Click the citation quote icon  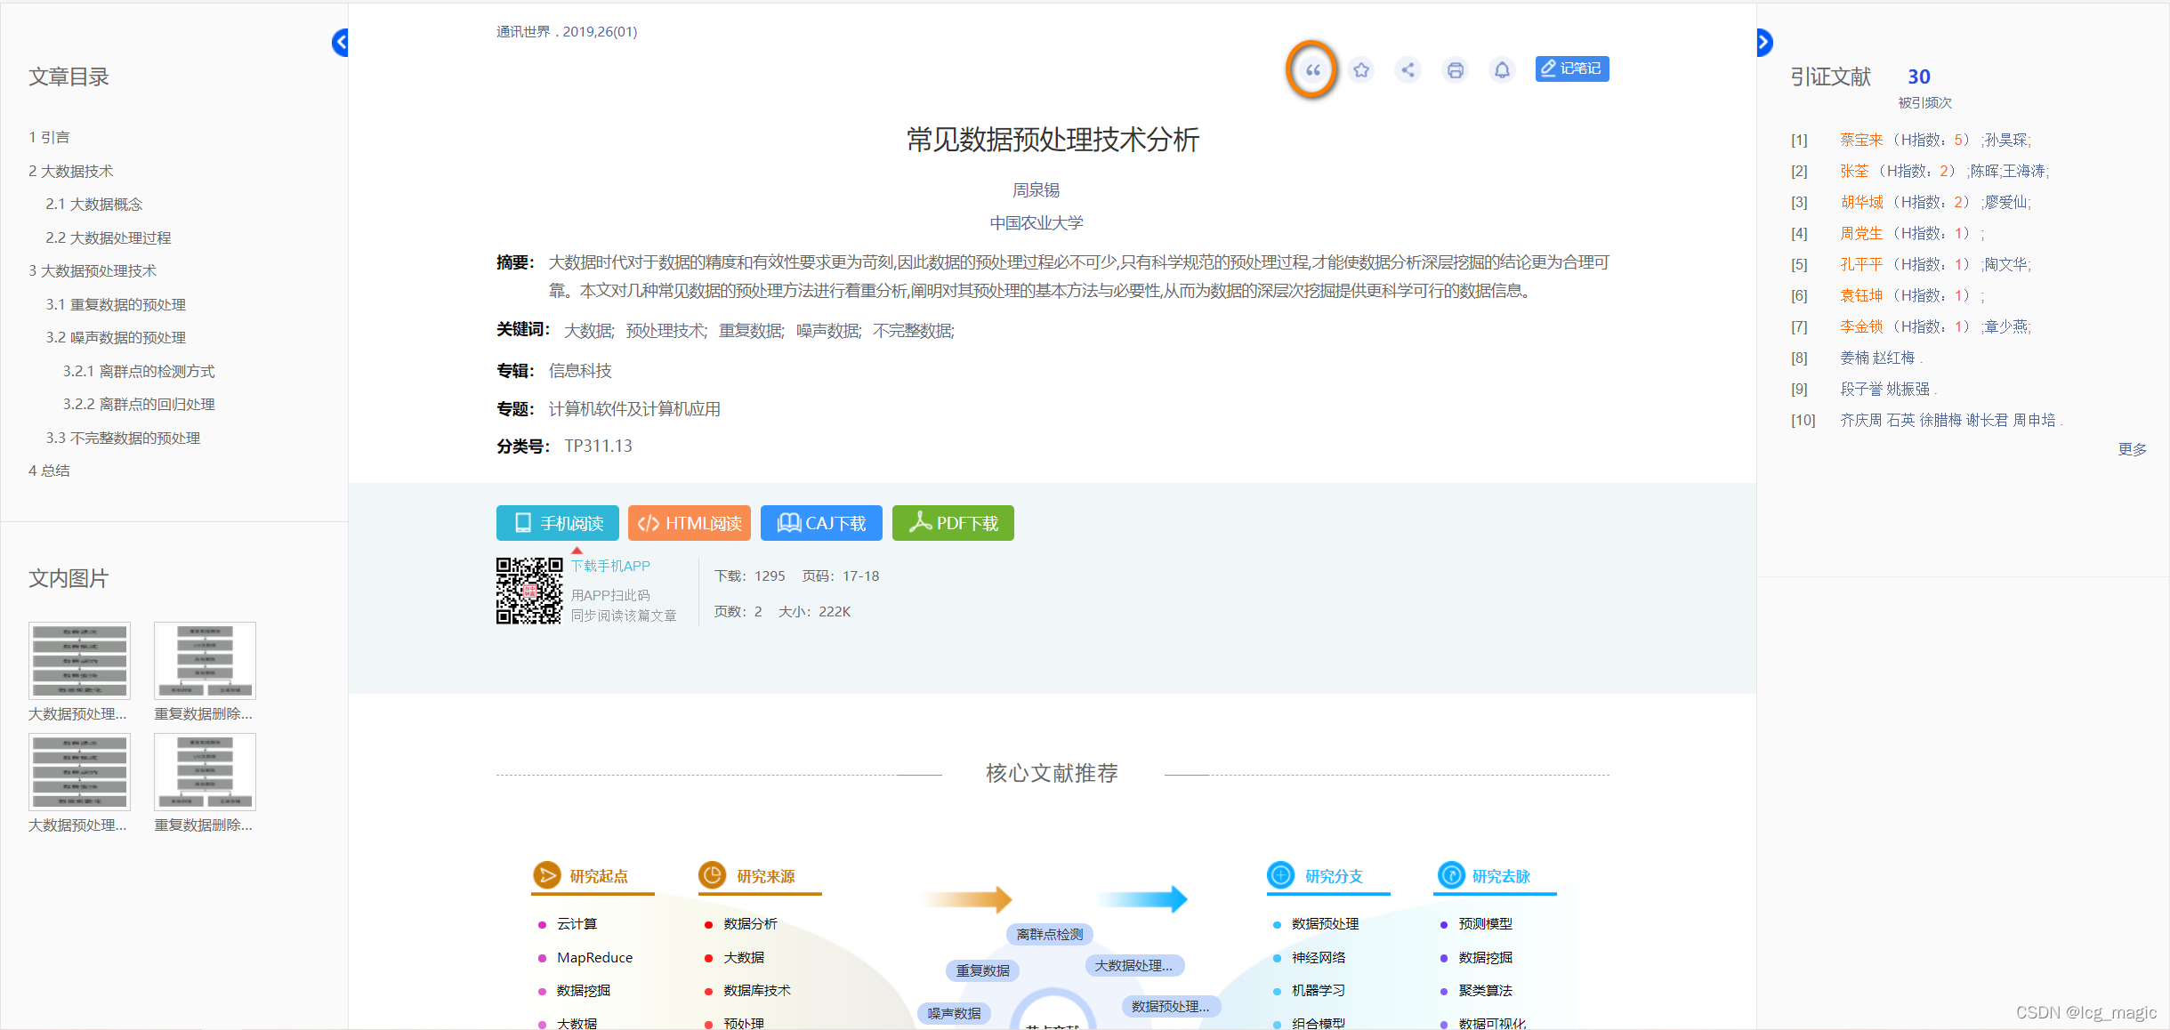point(1312,70)
